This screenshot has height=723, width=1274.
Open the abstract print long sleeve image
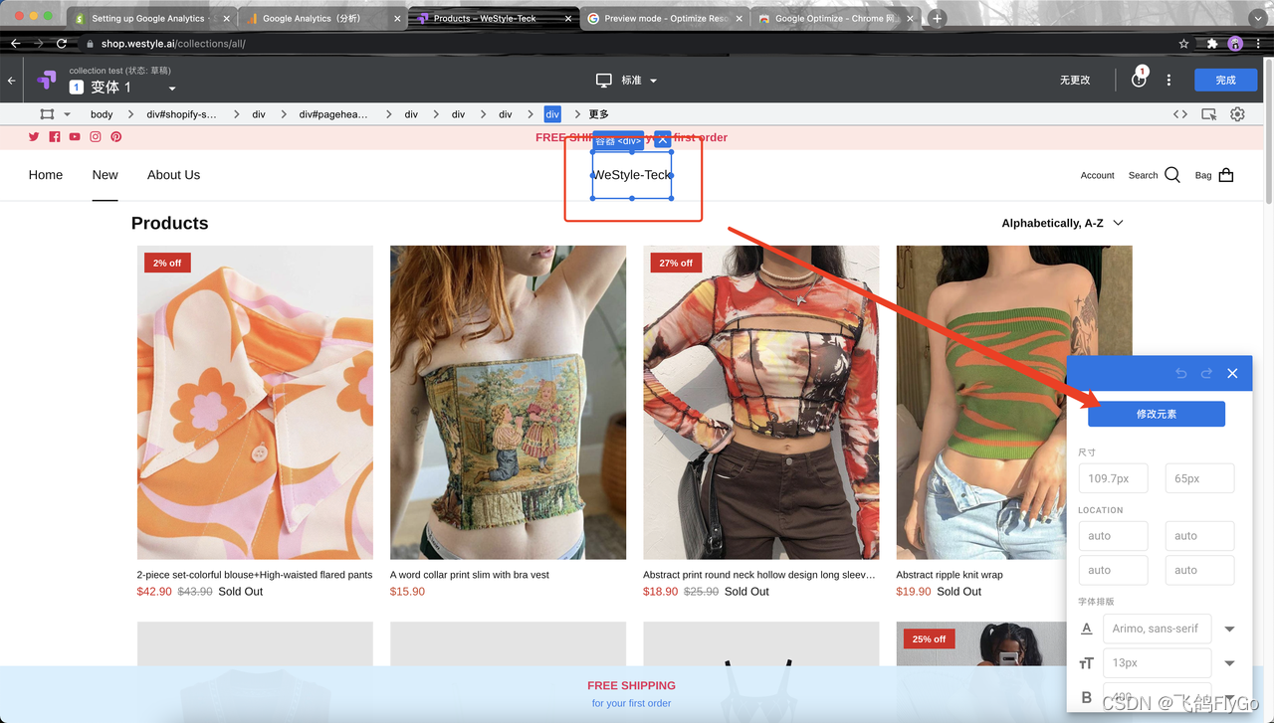pos(761,403)
